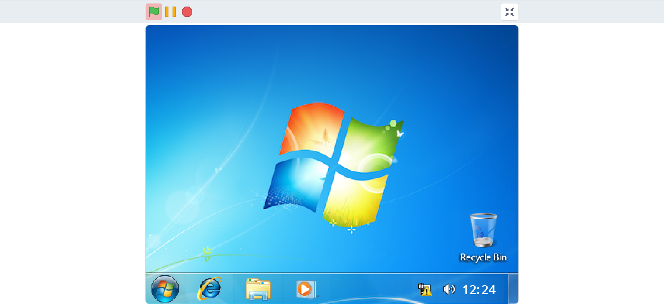
Task: Open the Windows Start orb
Action: pos(165,289)
